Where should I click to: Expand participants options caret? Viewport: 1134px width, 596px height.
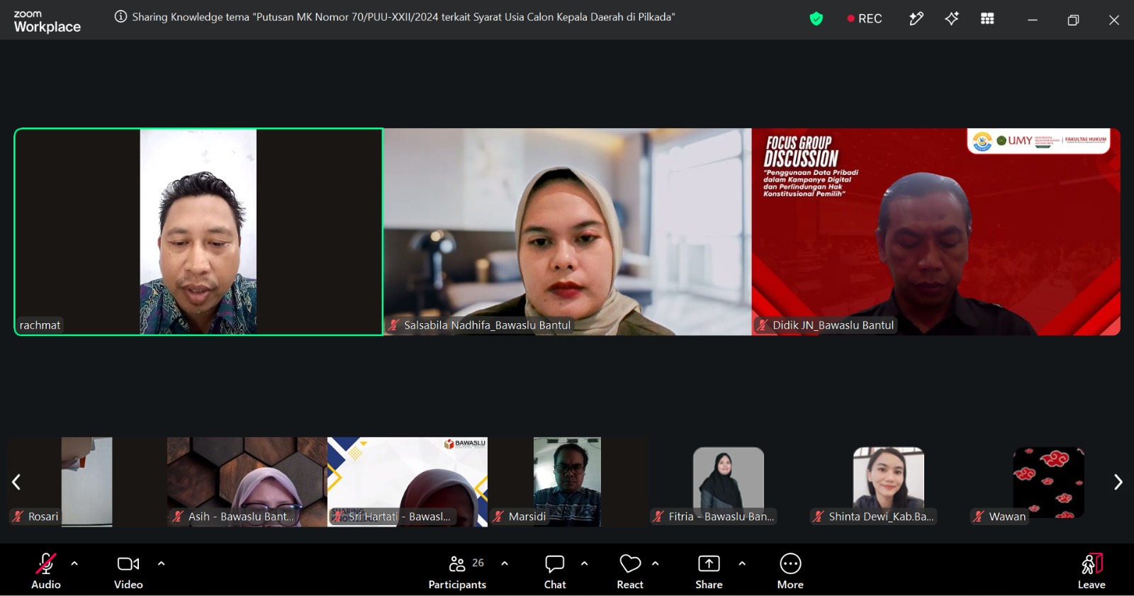pos(505,564)
